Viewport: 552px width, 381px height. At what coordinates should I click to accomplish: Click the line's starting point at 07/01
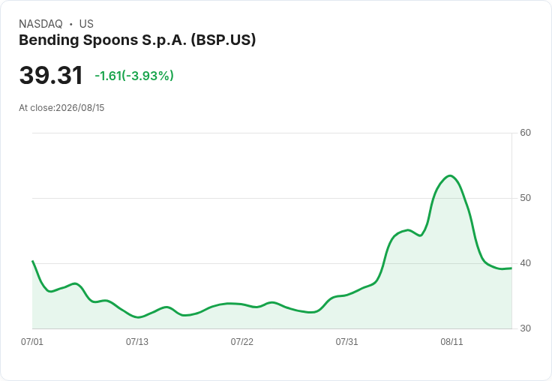click(x=33, y=261)
